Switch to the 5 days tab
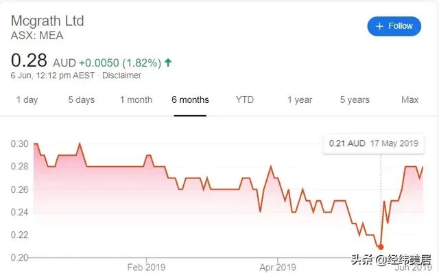 click(x=81, y=99)
